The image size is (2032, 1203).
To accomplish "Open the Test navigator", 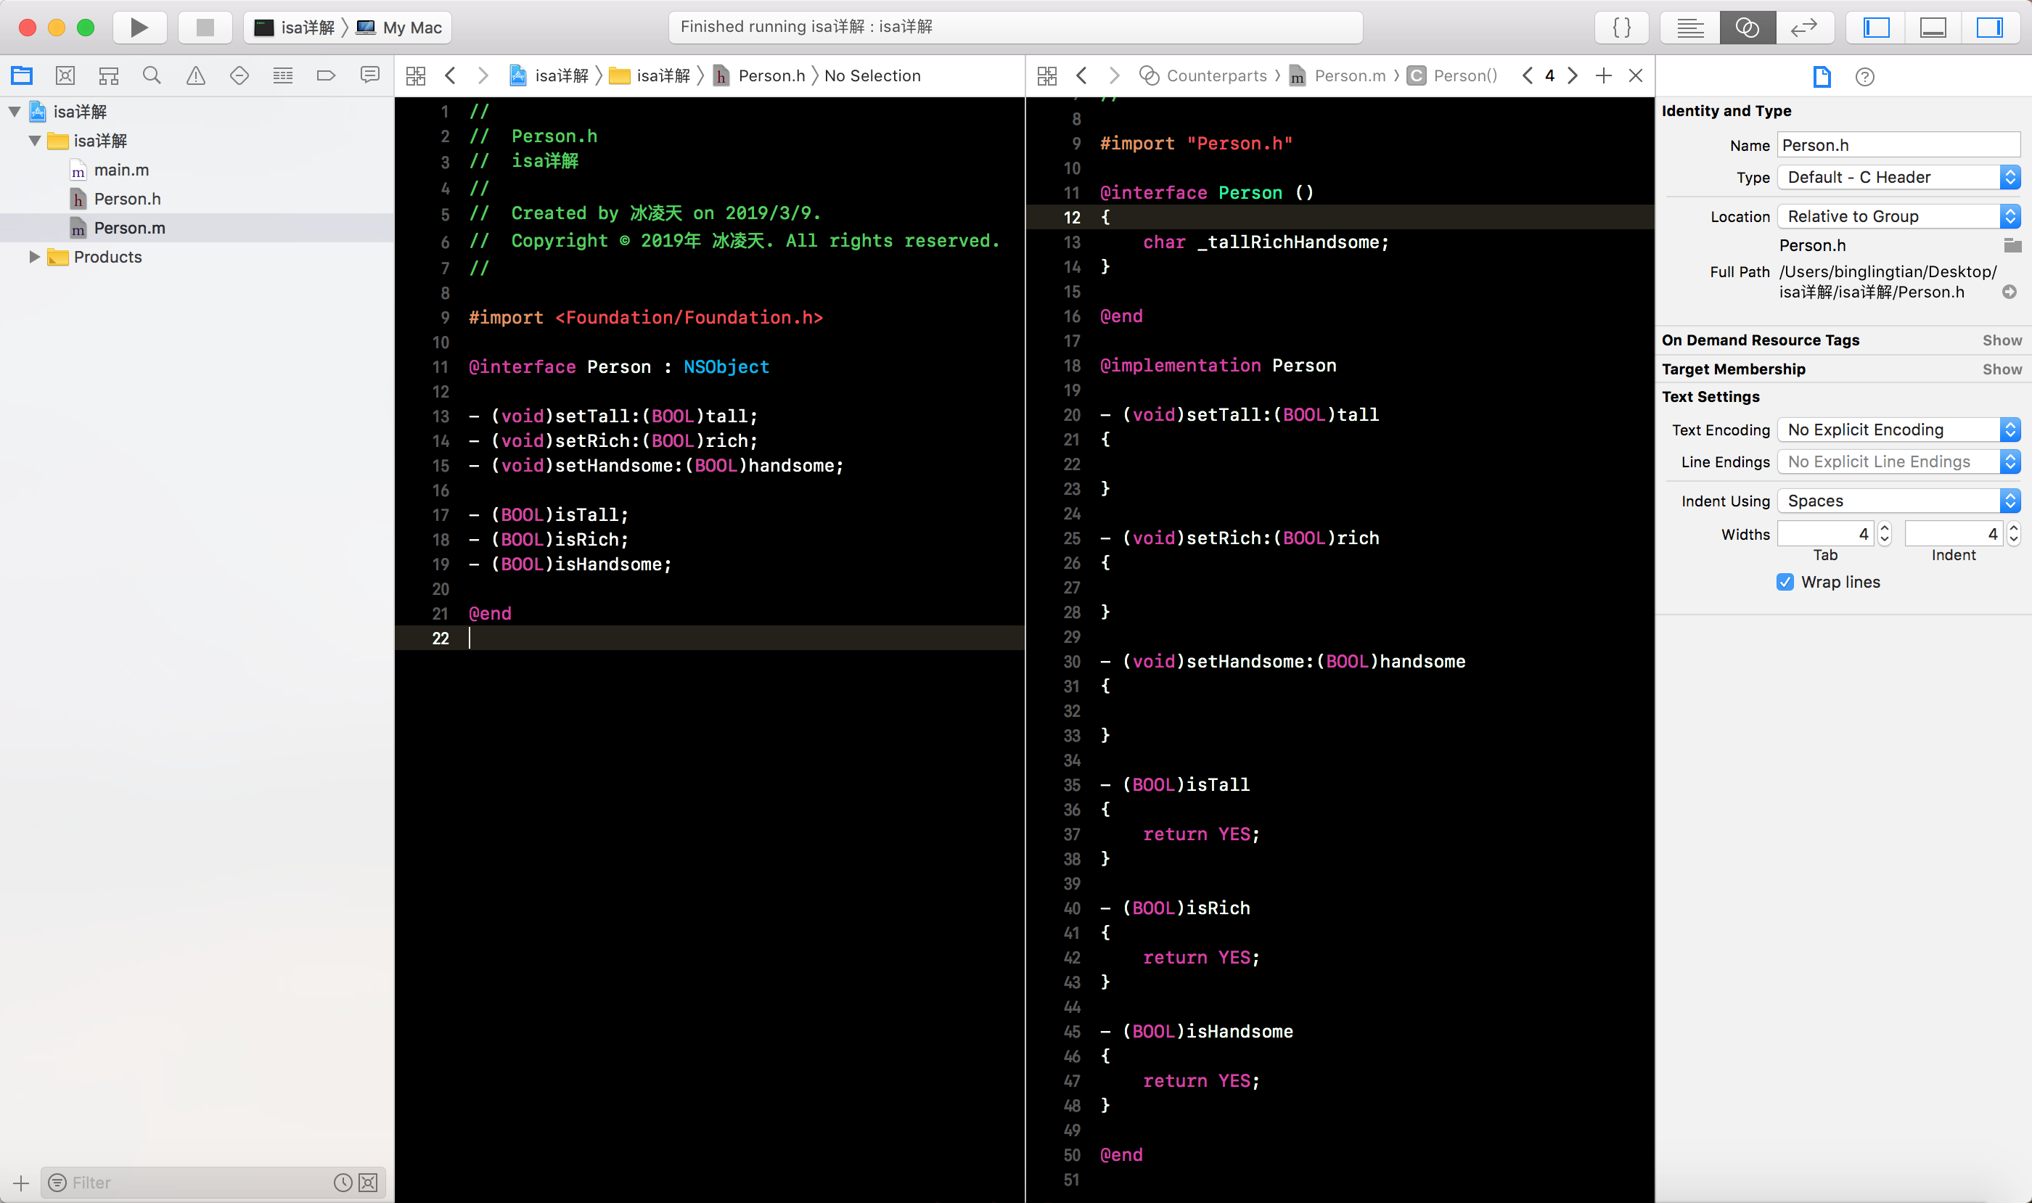I will coord(239,75).
